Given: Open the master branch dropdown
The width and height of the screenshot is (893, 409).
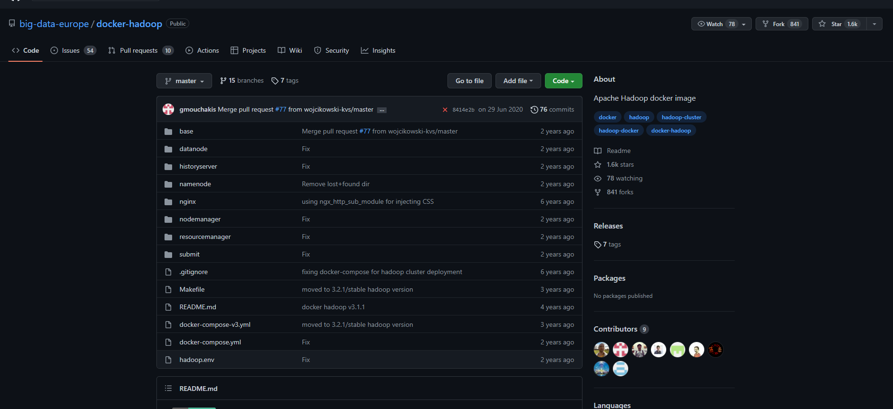Looking at the screenshot, I should click(184, 81).
